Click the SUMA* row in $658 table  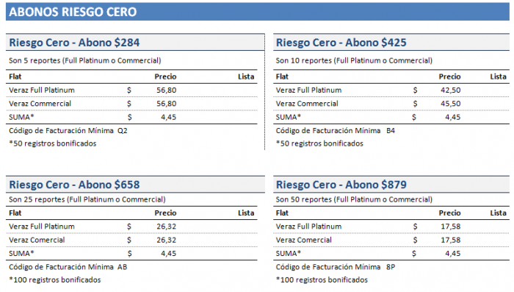coord(131,253)
